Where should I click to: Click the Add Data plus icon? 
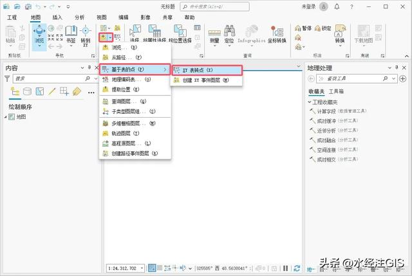coord(103,37)
